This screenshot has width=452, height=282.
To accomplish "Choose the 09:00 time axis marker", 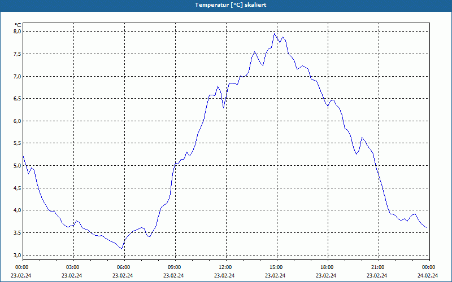I will 175,267.
